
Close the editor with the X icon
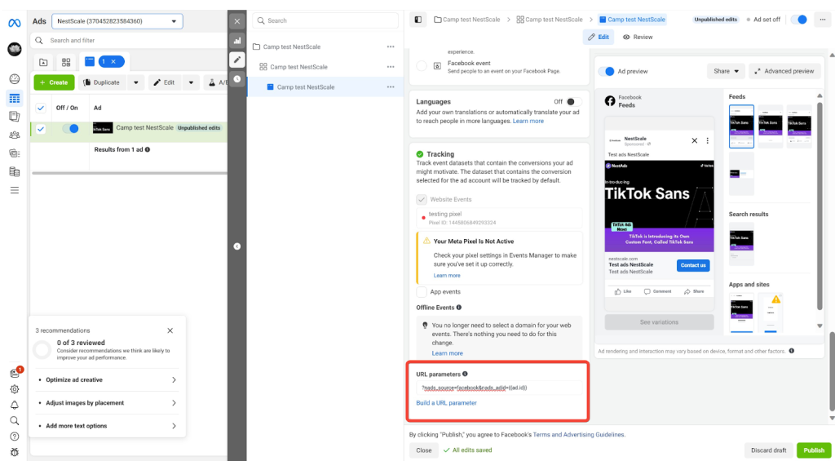click(x=237, y=21)
